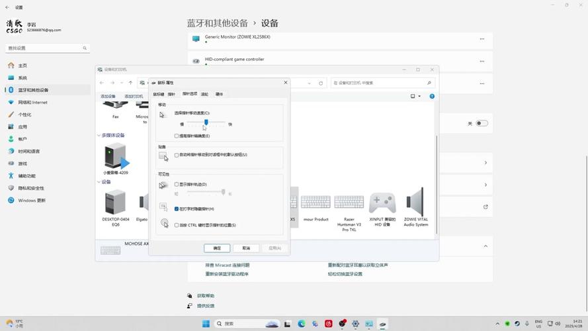Check the auto-move pointer to default button option
This screenshot has width=588, height=331.
click(177, 155)
